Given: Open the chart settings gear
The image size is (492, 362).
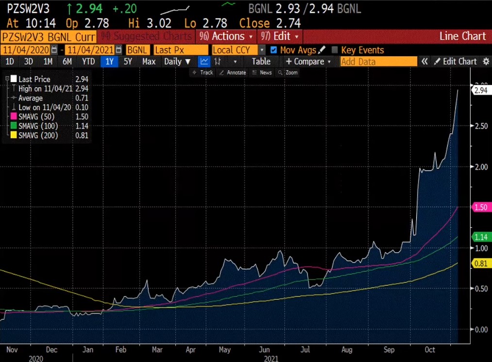Looking at the screenshot, I should coord(486,62).
